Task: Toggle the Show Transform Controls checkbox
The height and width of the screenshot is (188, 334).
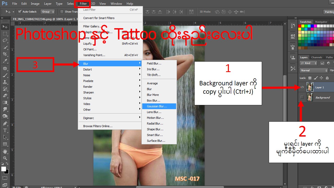Action: 62,11
